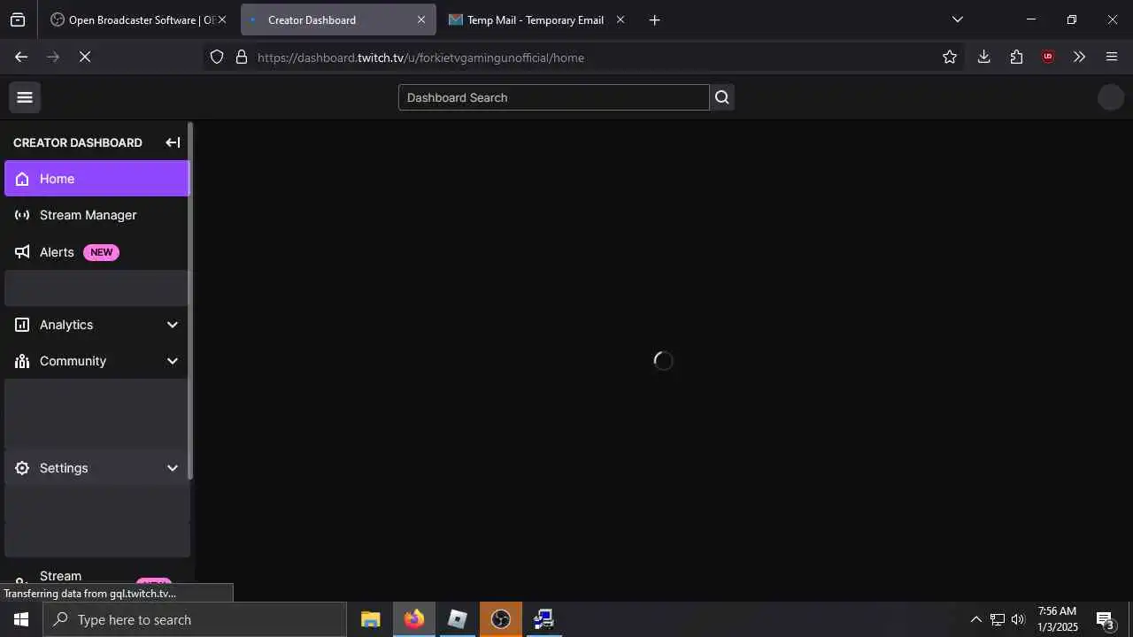Show hidden system tray icons
This screenshot has height=637, width=1133.
tap(976, 619)
